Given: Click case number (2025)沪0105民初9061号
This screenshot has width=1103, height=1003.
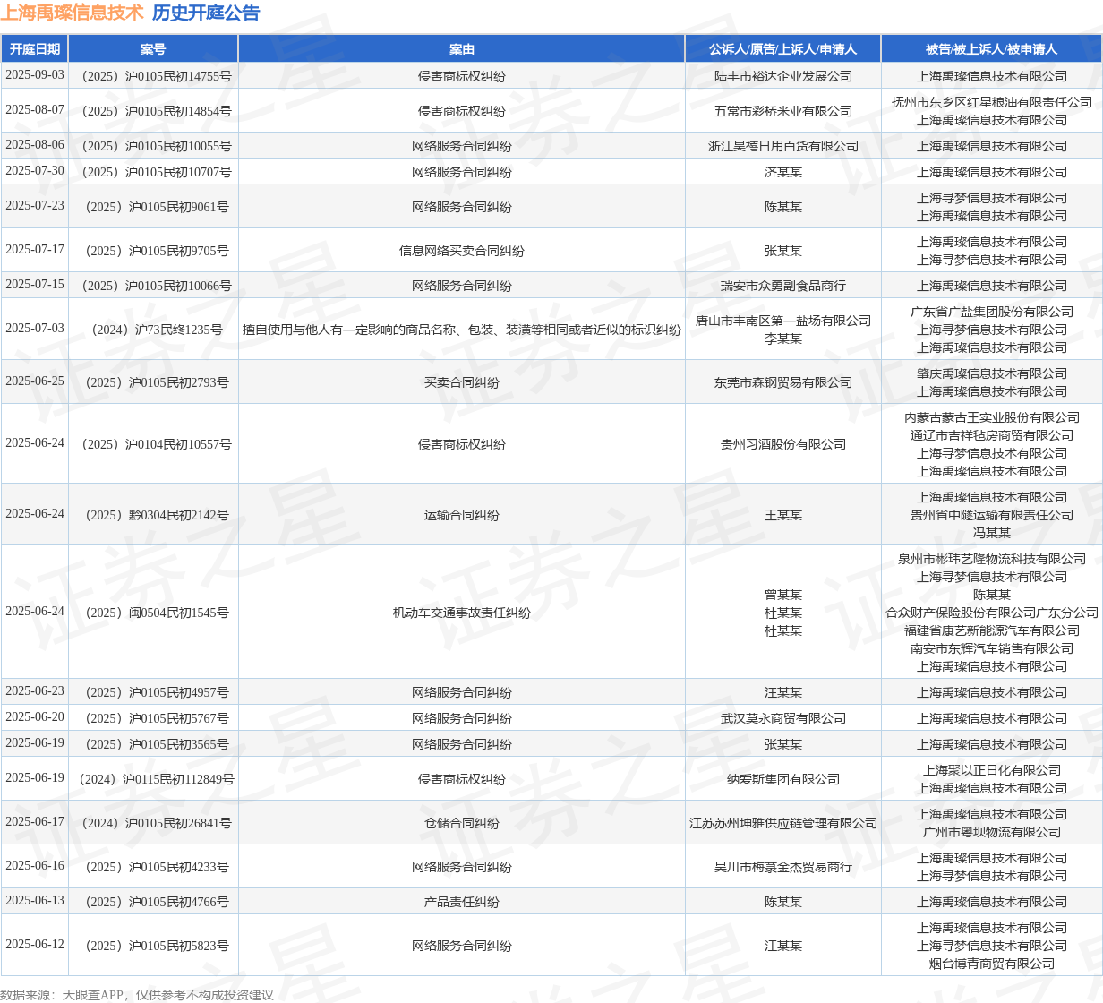Looking at the screenshot, I should [x=153, y=207].
